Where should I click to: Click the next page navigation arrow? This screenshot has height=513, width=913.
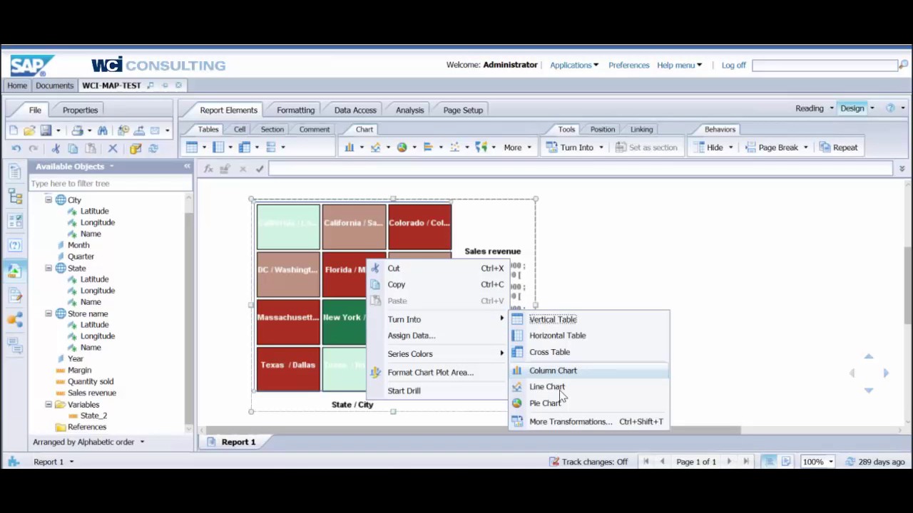click(729, 462)
